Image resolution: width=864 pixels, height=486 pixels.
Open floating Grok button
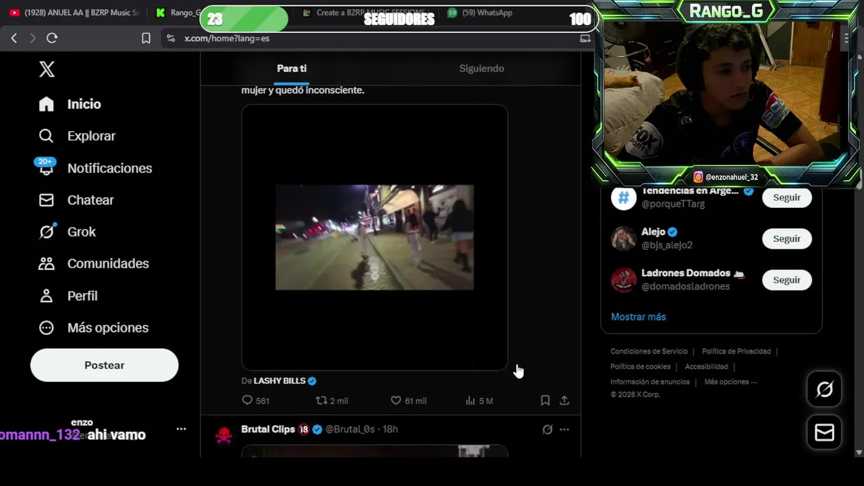pyautogui.click(x=824, y=389)
